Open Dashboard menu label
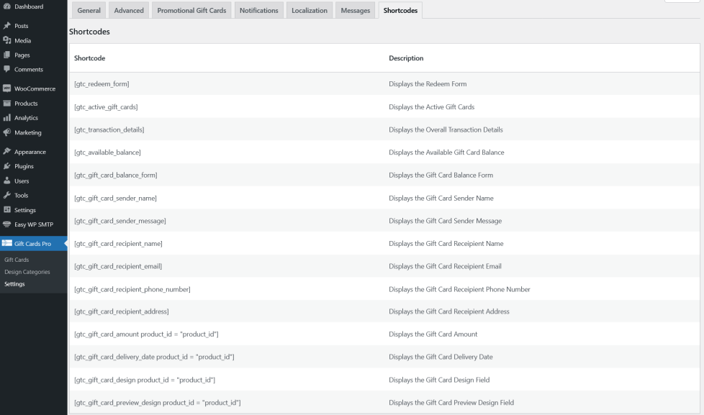Image resolution: width=704 pixels, height=415 pixels. point(29,6)
